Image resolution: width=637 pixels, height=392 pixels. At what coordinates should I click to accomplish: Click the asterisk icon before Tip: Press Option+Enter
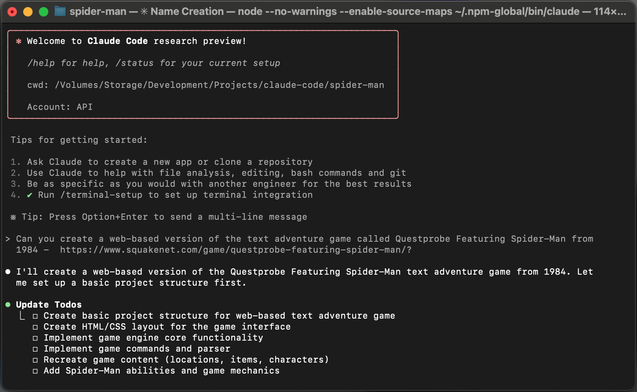[x=13, y=217]
